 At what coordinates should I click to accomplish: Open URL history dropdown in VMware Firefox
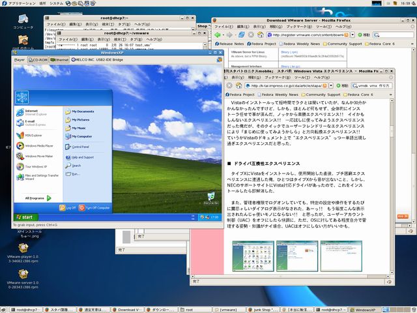click(352, 35)
